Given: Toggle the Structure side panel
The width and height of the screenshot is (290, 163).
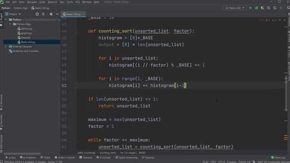Looking at the screenshot, I should [x=1, y=102].
